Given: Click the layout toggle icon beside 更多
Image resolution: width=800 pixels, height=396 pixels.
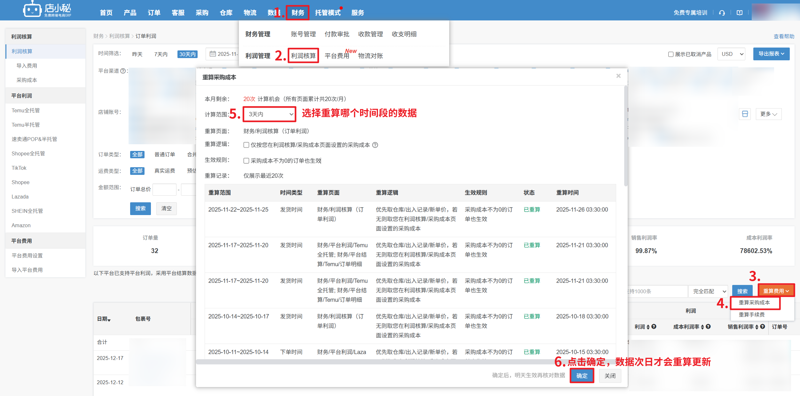Looking at the screenshot, I should point(745,114).
